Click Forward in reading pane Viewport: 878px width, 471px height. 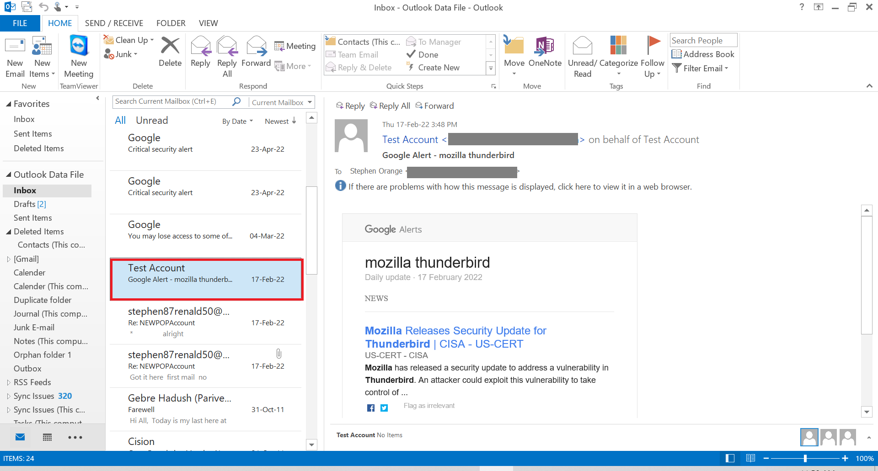[x=434, y=106]
